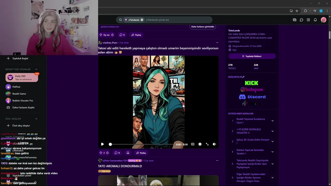331x186 pixels.
Task: Create a new post plus icon
Action: click(308, 20)
